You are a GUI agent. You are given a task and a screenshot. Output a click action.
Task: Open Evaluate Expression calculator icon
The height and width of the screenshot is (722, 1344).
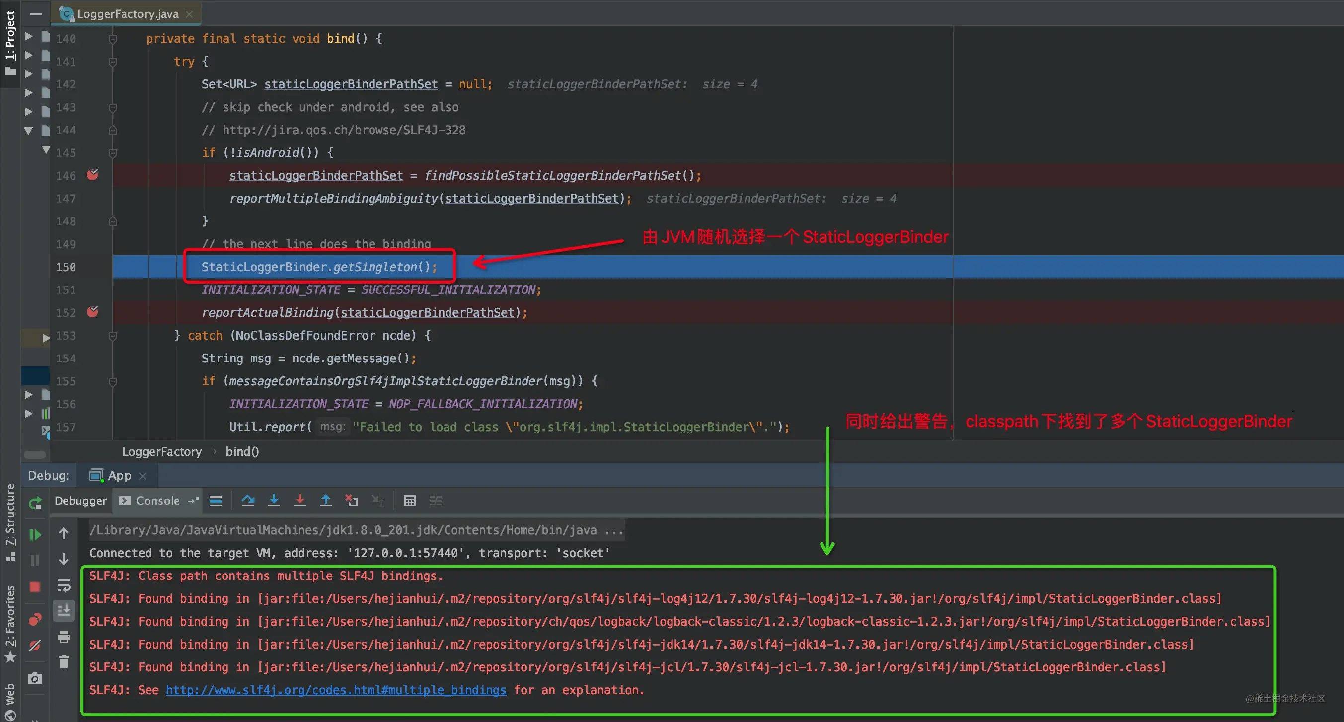tap(410, 501)
